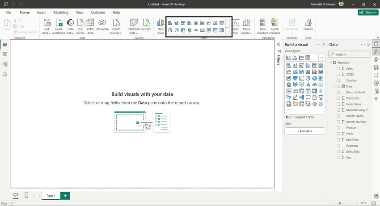Select the R script visual
The height and width of the screenshot is (206, 380).
pos(321,91)
